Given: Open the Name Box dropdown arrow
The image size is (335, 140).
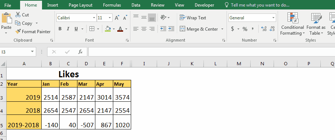Looking at the screenshot, I should click(x=32, y=51).
